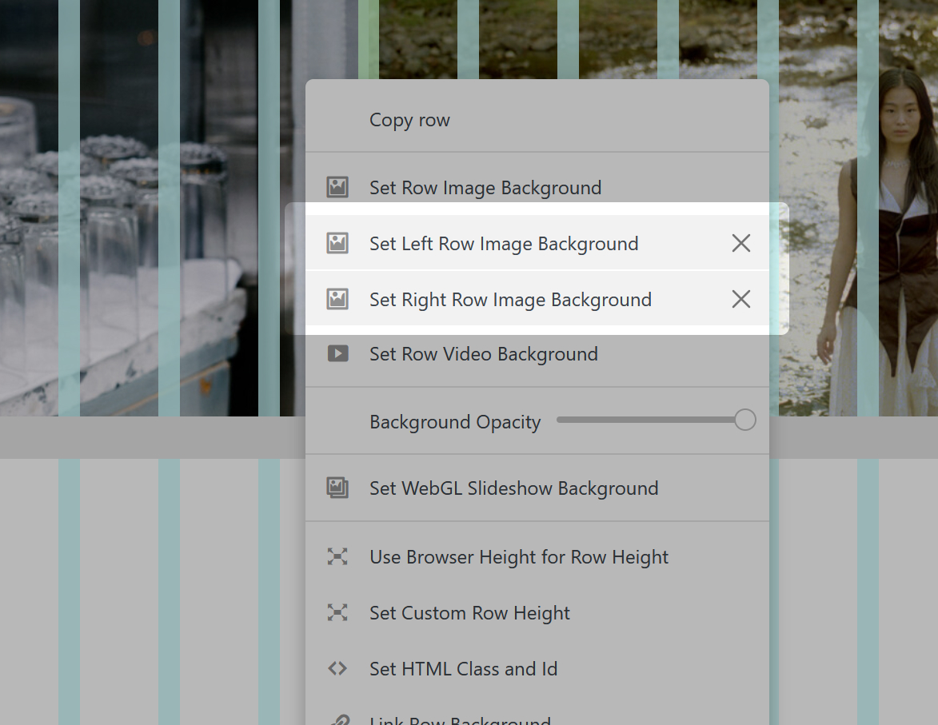Click the Background Opacity slider handle

pos(744,420)
